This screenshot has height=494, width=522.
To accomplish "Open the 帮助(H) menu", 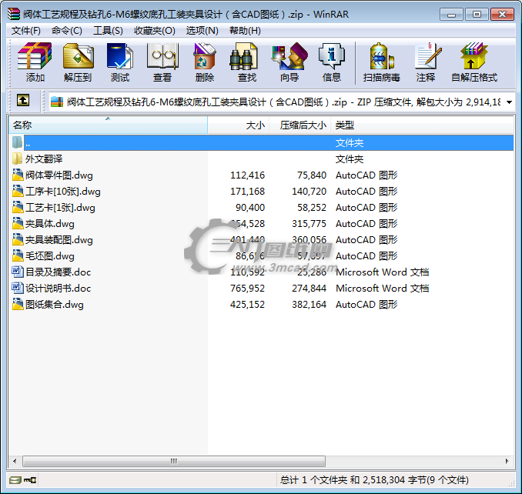I will point(245,31).
